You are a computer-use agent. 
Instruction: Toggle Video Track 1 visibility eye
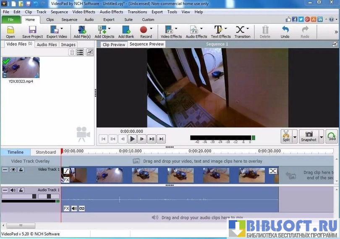(x=13, y=170)
